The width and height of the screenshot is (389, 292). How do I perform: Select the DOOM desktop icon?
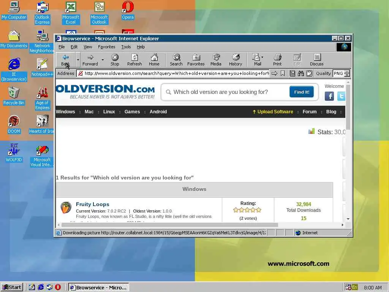point(14,124)
